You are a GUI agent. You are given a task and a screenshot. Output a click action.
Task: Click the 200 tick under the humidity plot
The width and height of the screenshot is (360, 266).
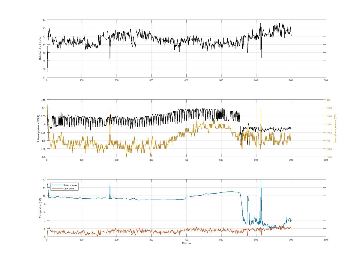[117, 80]
